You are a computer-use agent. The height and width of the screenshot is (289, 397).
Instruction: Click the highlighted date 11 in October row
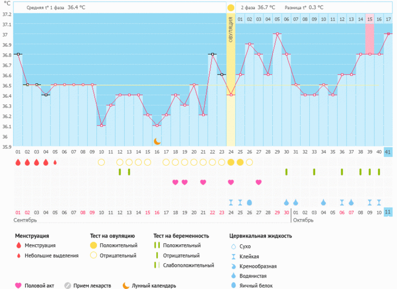pos(388,212)
